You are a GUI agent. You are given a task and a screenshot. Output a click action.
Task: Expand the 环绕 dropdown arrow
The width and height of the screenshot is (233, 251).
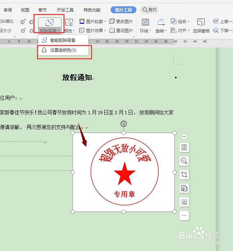(x=150, y=30)
